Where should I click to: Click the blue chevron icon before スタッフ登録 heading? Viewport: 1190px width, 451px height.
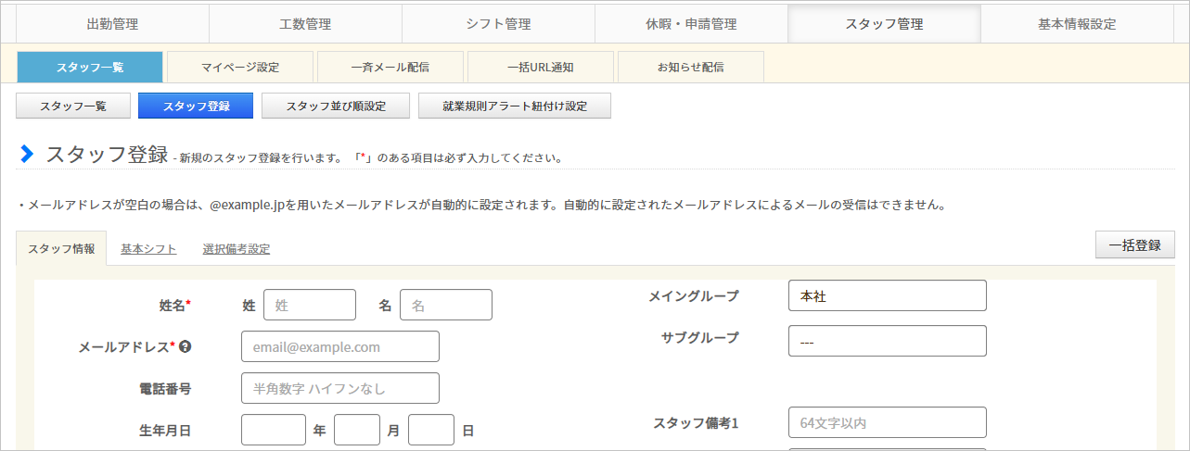pyautogui.click(x=27, y=154)
